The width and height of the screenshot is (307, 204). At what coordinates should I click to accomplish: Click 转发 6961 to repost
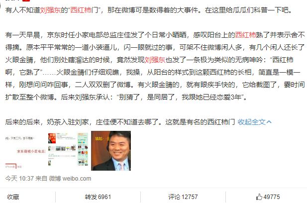(98, 197)
